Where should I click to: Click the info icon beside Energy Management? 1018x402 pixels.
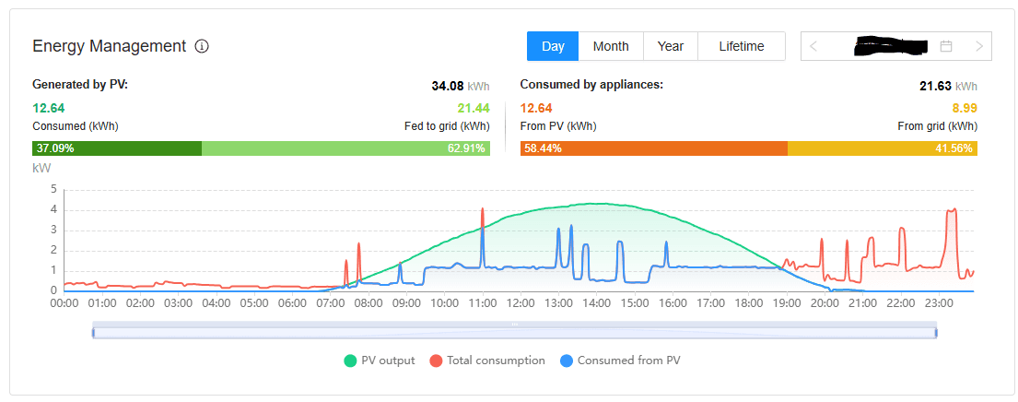click(202, 46)
